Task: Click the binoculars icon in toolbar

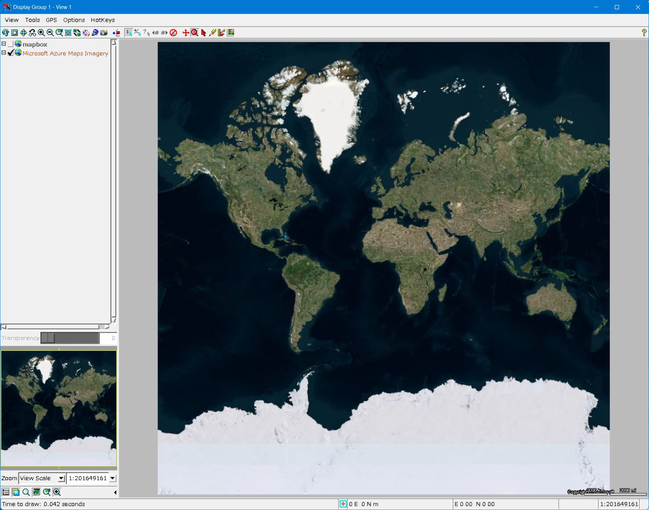Action: 32,33
